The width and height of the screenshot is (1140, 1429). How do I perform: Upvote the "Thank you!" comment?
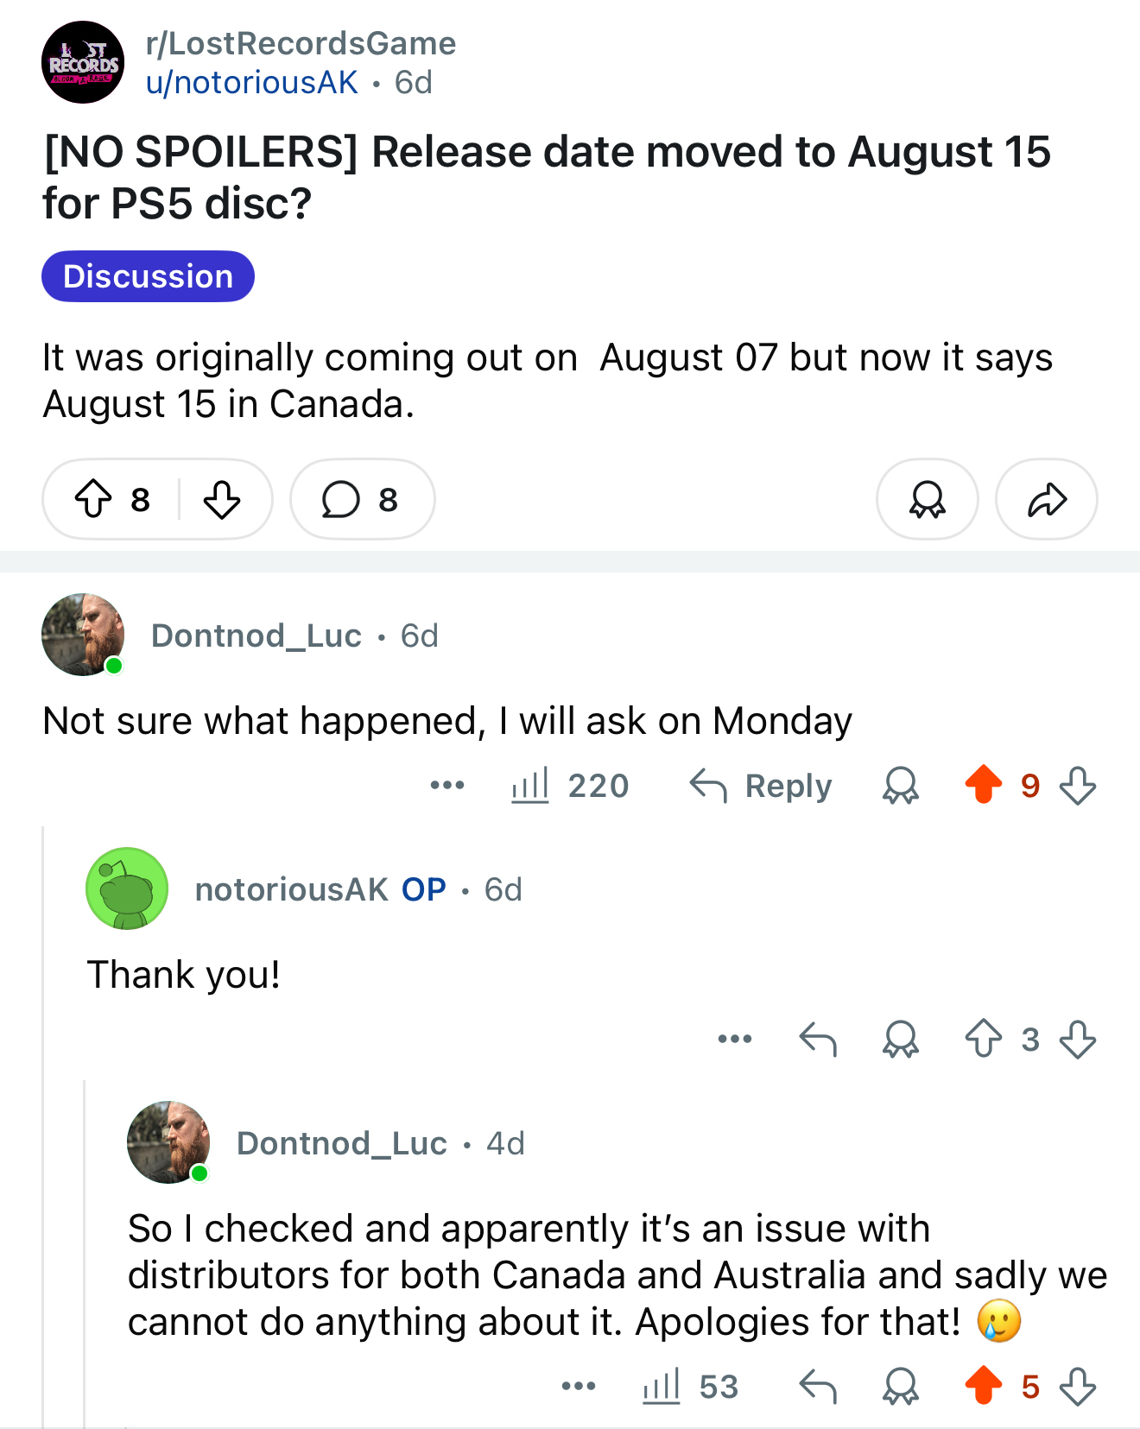984,1039
